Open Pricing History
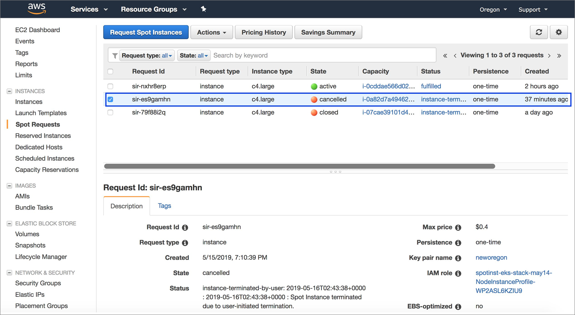This screenshot has width=575, height=315. [x=264, y=32]
